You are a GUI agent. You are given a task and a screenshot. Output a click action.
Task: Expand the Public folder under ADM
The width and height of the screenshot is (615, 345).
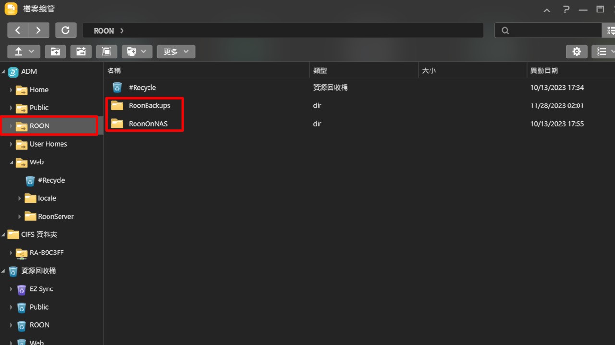(x=11, y=108)
